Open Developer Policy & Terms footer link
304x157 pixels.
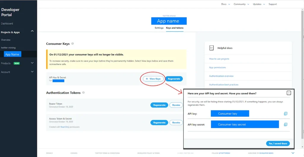[x=148, y=153]
